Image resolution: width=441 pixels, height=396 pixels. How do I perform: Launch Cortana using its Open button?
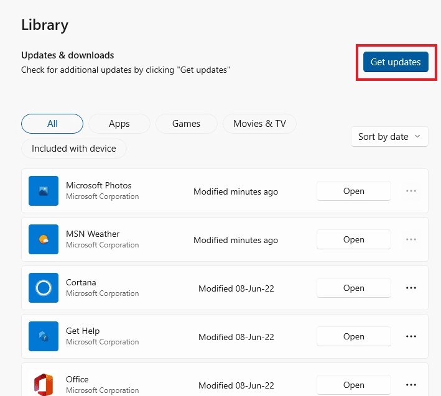353,288
